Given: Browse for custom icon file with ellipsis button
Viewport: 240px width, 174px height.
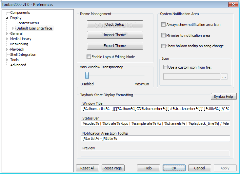Looking at the screenshot, I should tap(224, 76).
